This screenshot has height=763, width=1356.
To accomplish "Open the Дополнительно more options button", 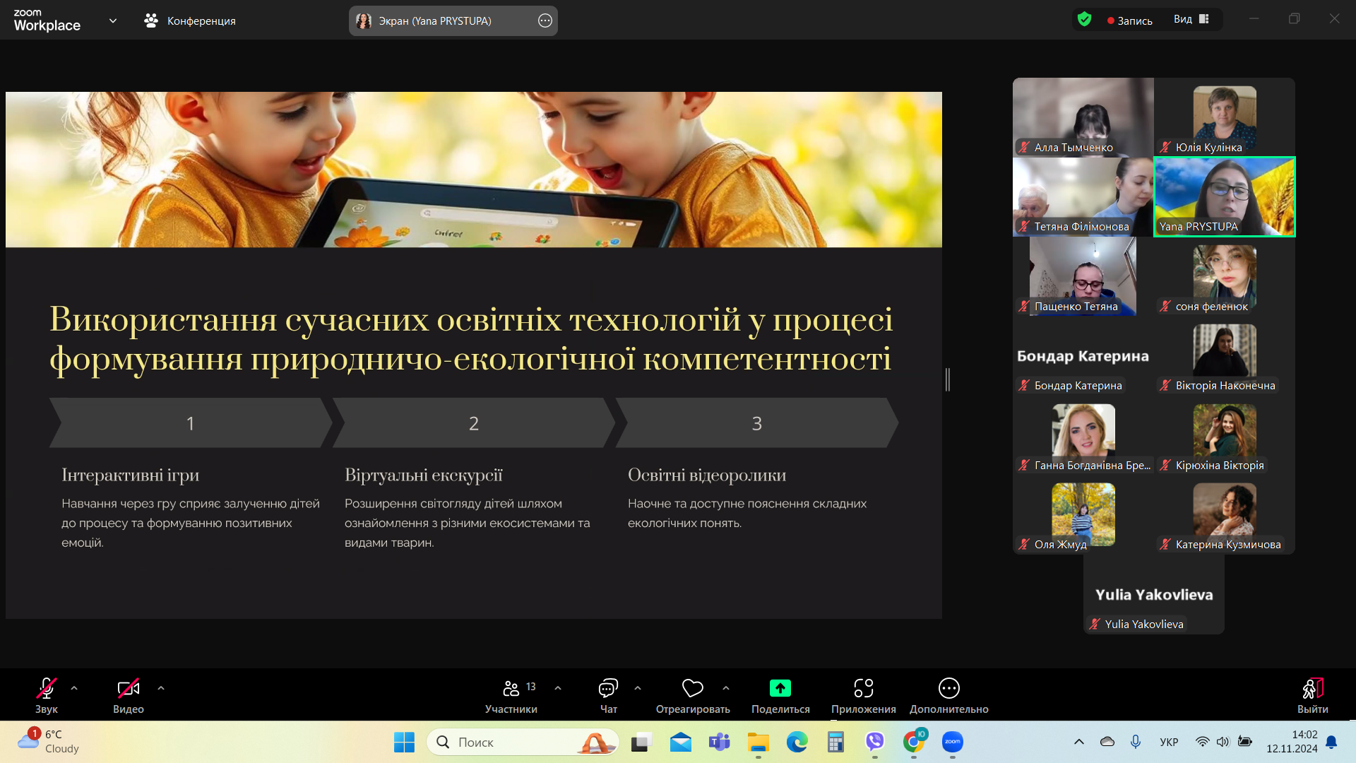I will point(949,695).
